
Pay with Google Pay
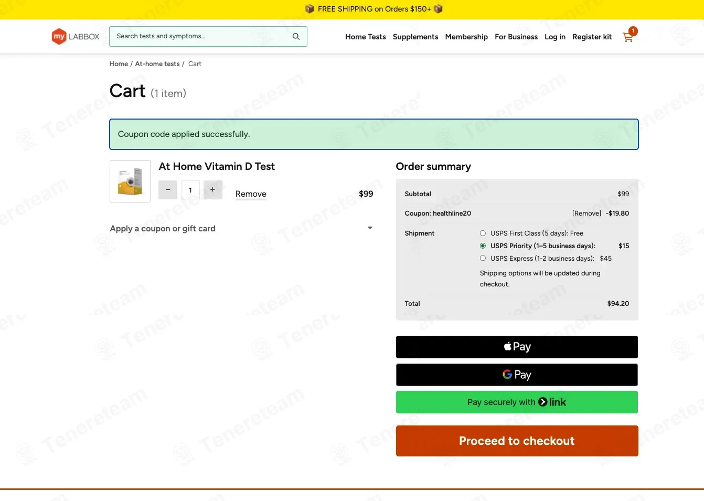pyautogui.click(x=517, y=375)
